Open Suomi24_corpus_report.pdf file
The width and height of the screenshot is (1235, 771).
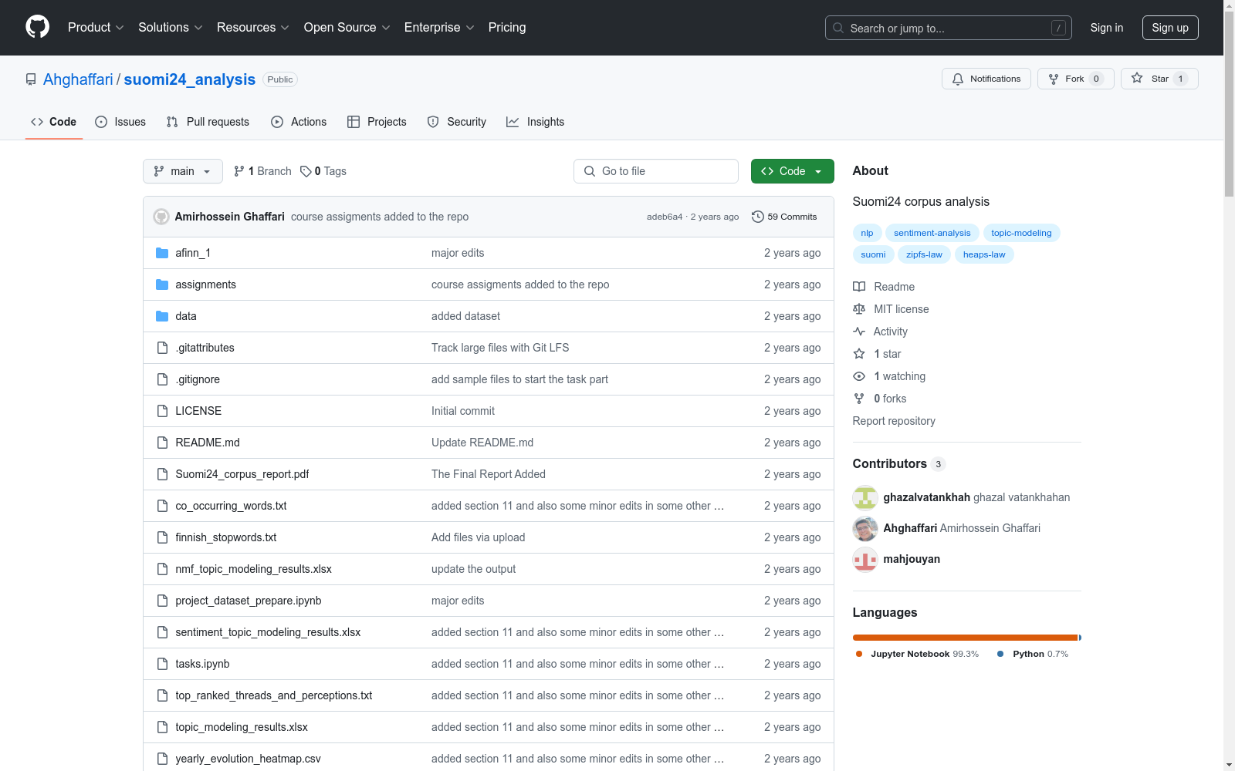(x=242, y=474)
